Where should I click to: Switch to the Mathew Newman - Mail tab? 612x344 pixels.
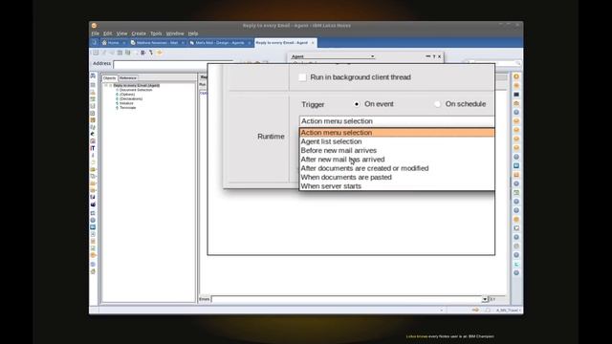157,43
